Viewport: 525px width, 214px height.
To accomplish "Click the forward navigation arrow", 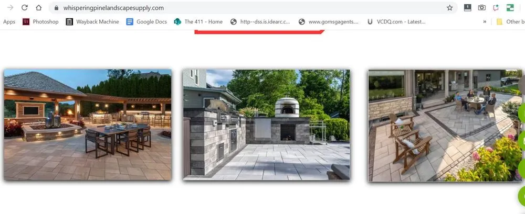I will (10, 8).
